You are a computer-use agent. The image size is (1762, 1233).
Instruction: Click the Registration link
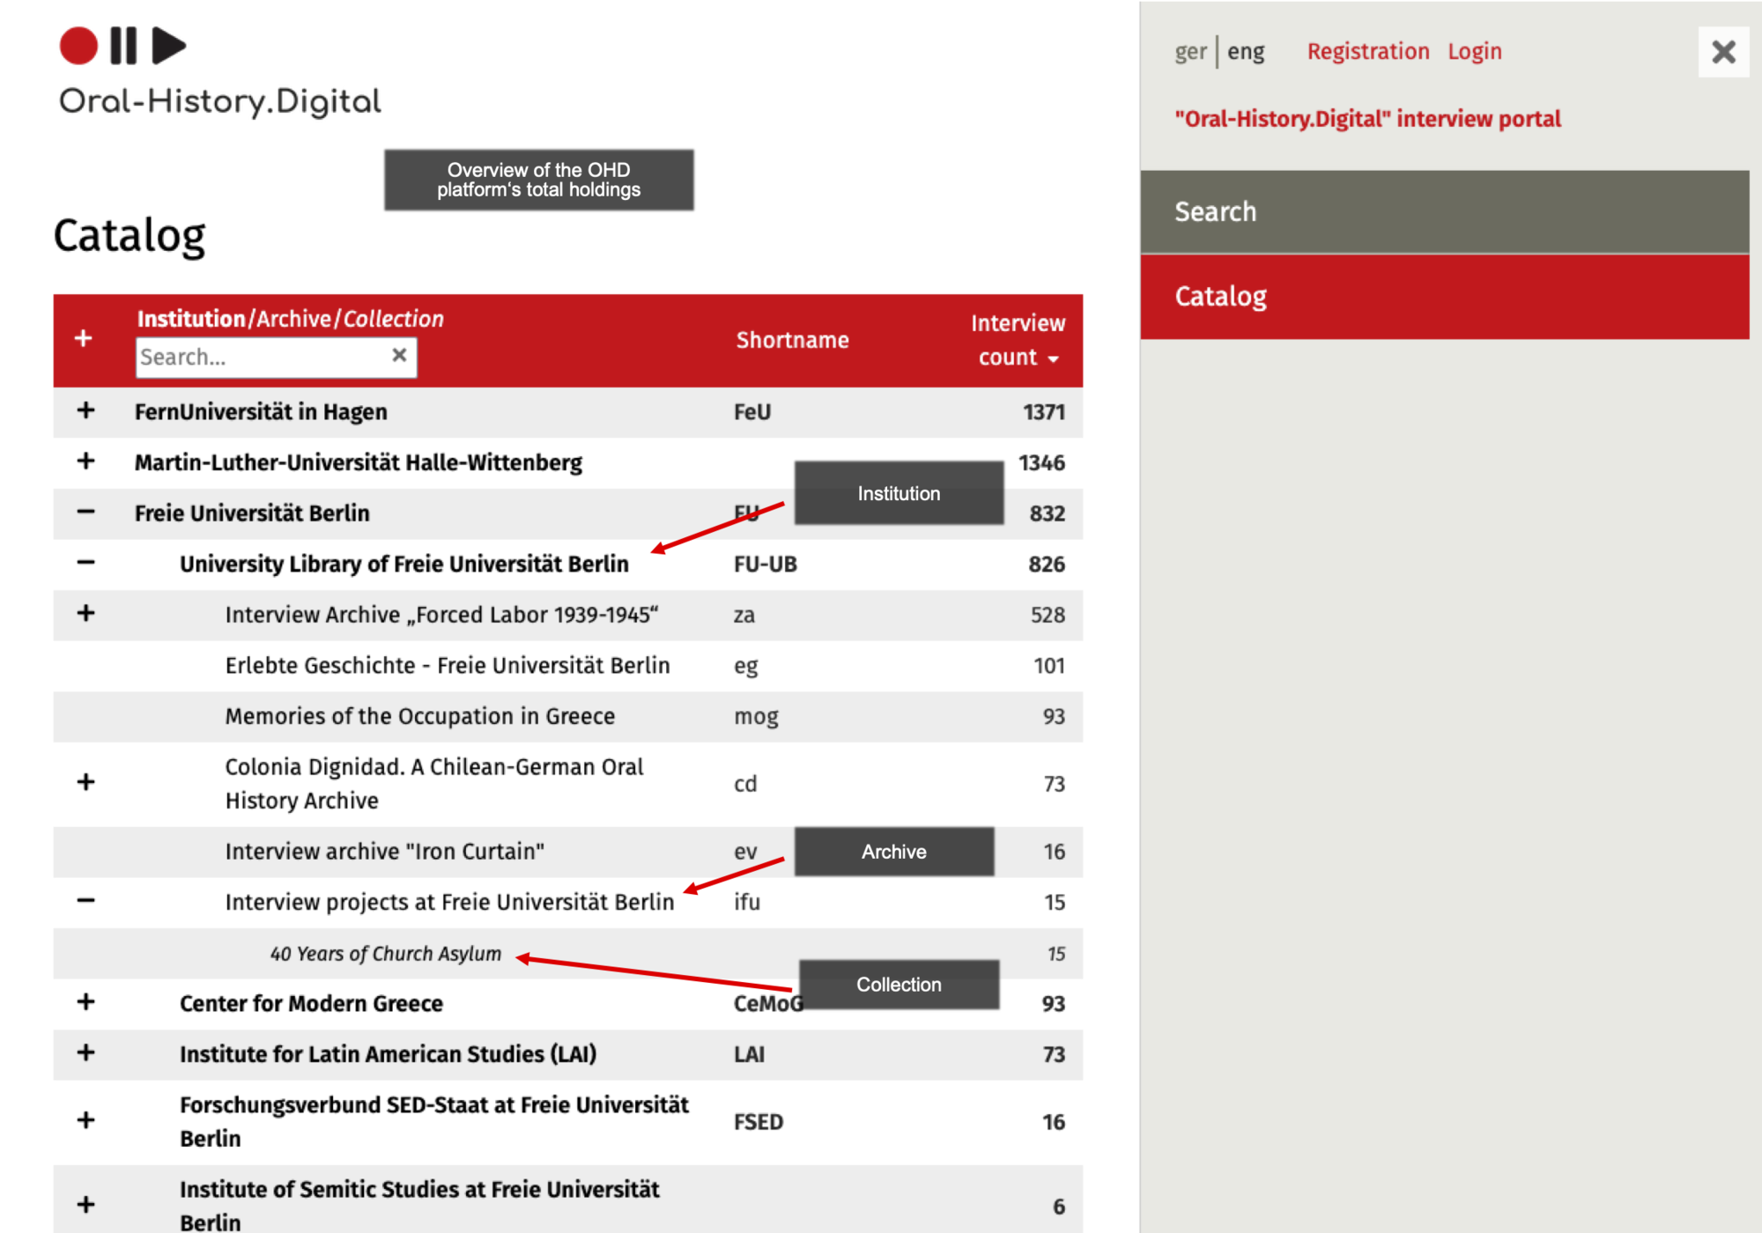[x=1367, y=52]
